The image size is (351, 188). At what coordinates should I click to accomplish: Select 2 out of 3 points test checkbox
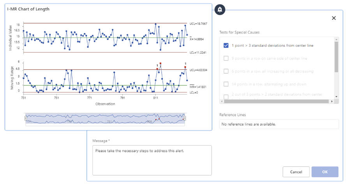click(226, 96)
